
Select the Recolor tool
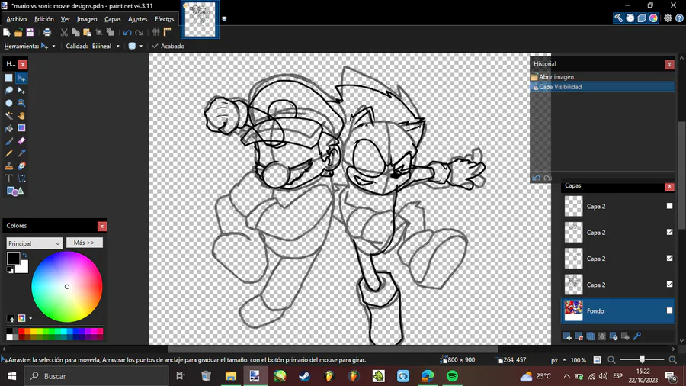point(21,166)
